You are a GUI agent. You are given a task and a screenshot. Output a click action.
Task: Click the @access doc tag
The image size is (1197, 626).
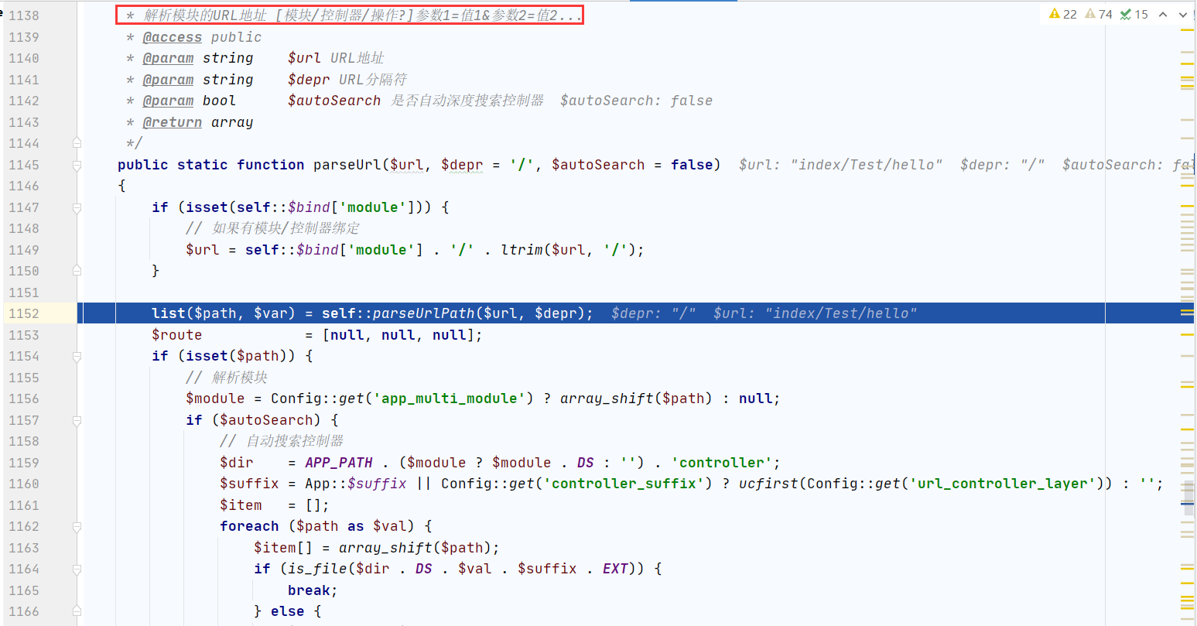172,37
